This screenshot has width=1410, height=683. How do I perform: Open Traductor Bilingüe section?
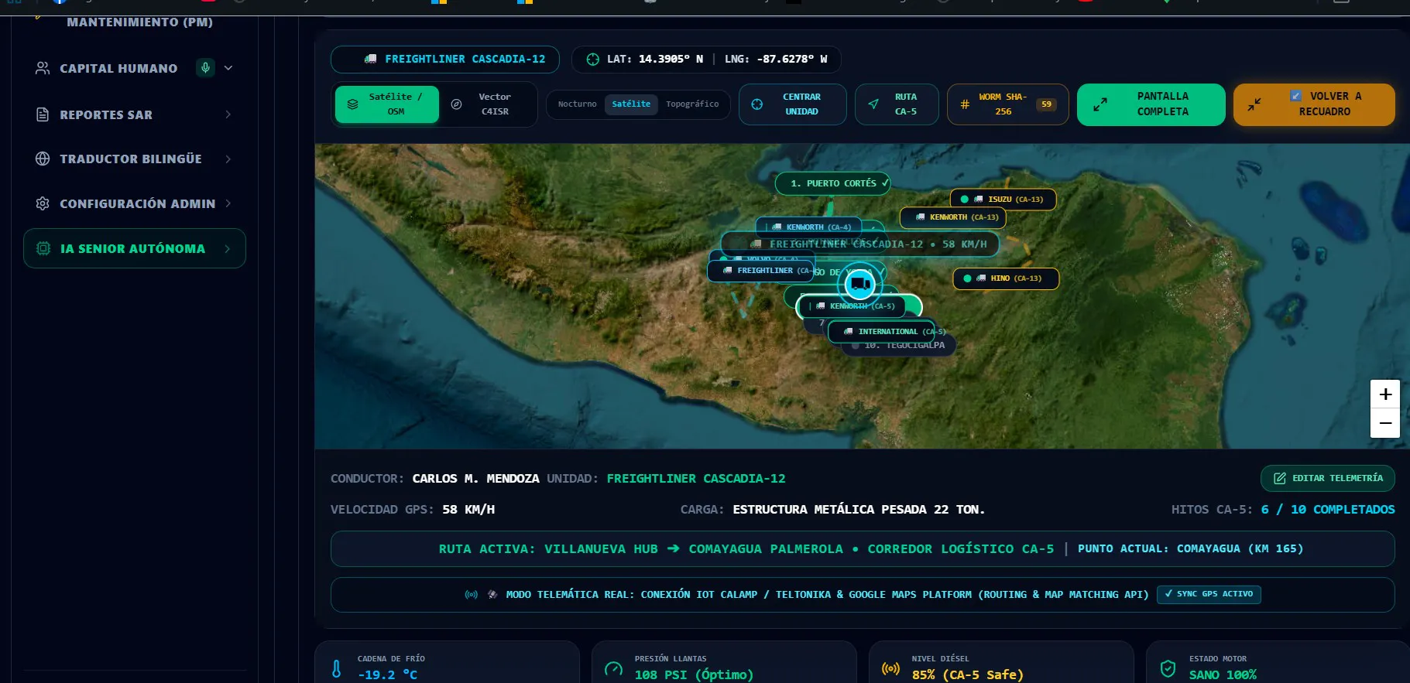pos(135,159)
